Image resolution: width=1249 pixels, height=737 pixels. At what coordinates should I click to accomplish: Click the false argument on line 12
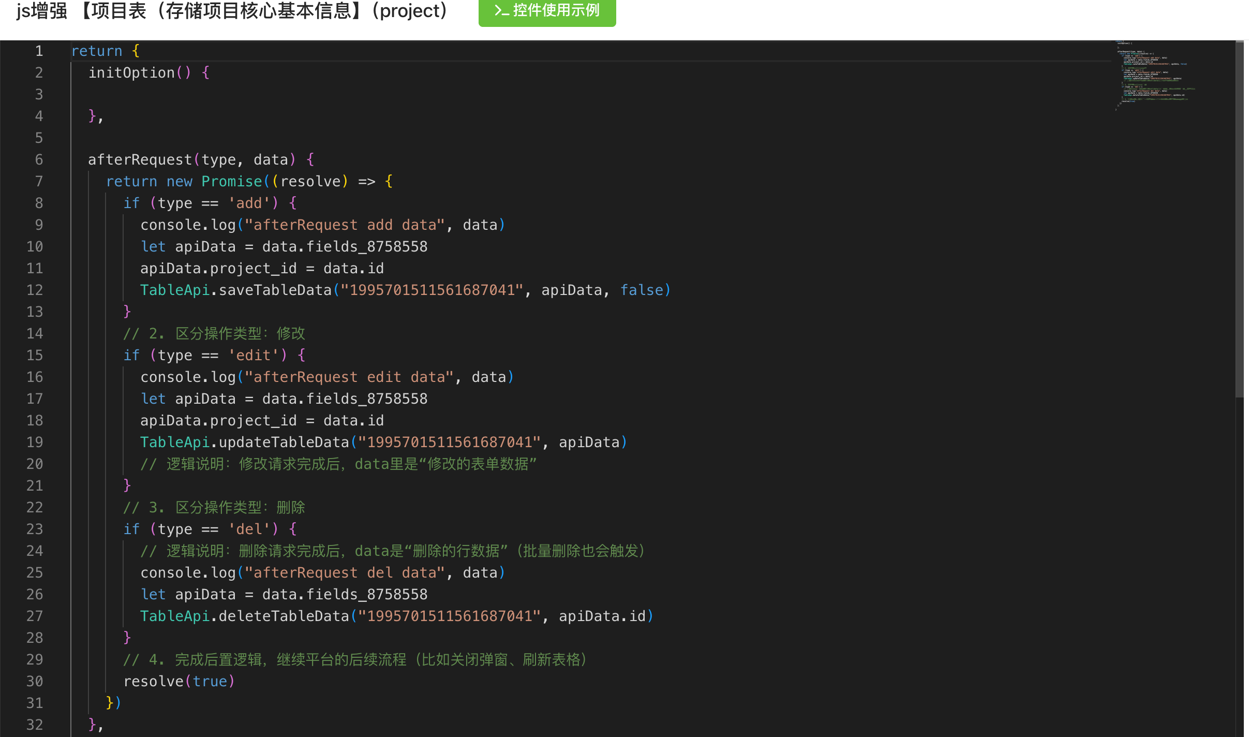click(x=641, y=290)
